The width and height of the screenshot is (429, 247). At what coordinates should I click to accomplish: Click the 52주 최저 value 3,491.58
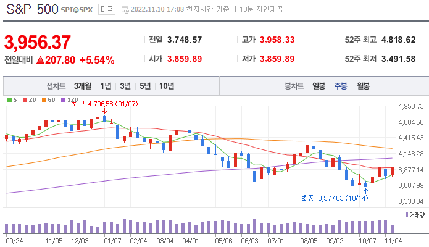(398, 59)
